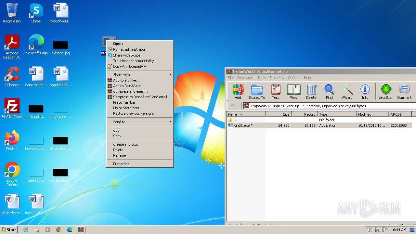This screenshot has height=234, width=416.
Task: Select the Skype desktop shortcut
Action: (36, 13)
